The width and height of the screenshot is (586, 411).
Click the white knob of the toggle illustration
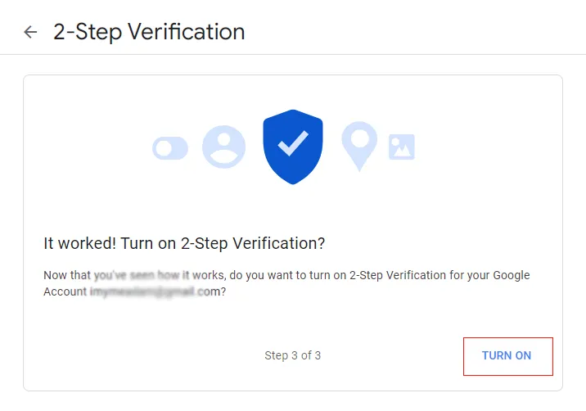[x=164, y=148]
